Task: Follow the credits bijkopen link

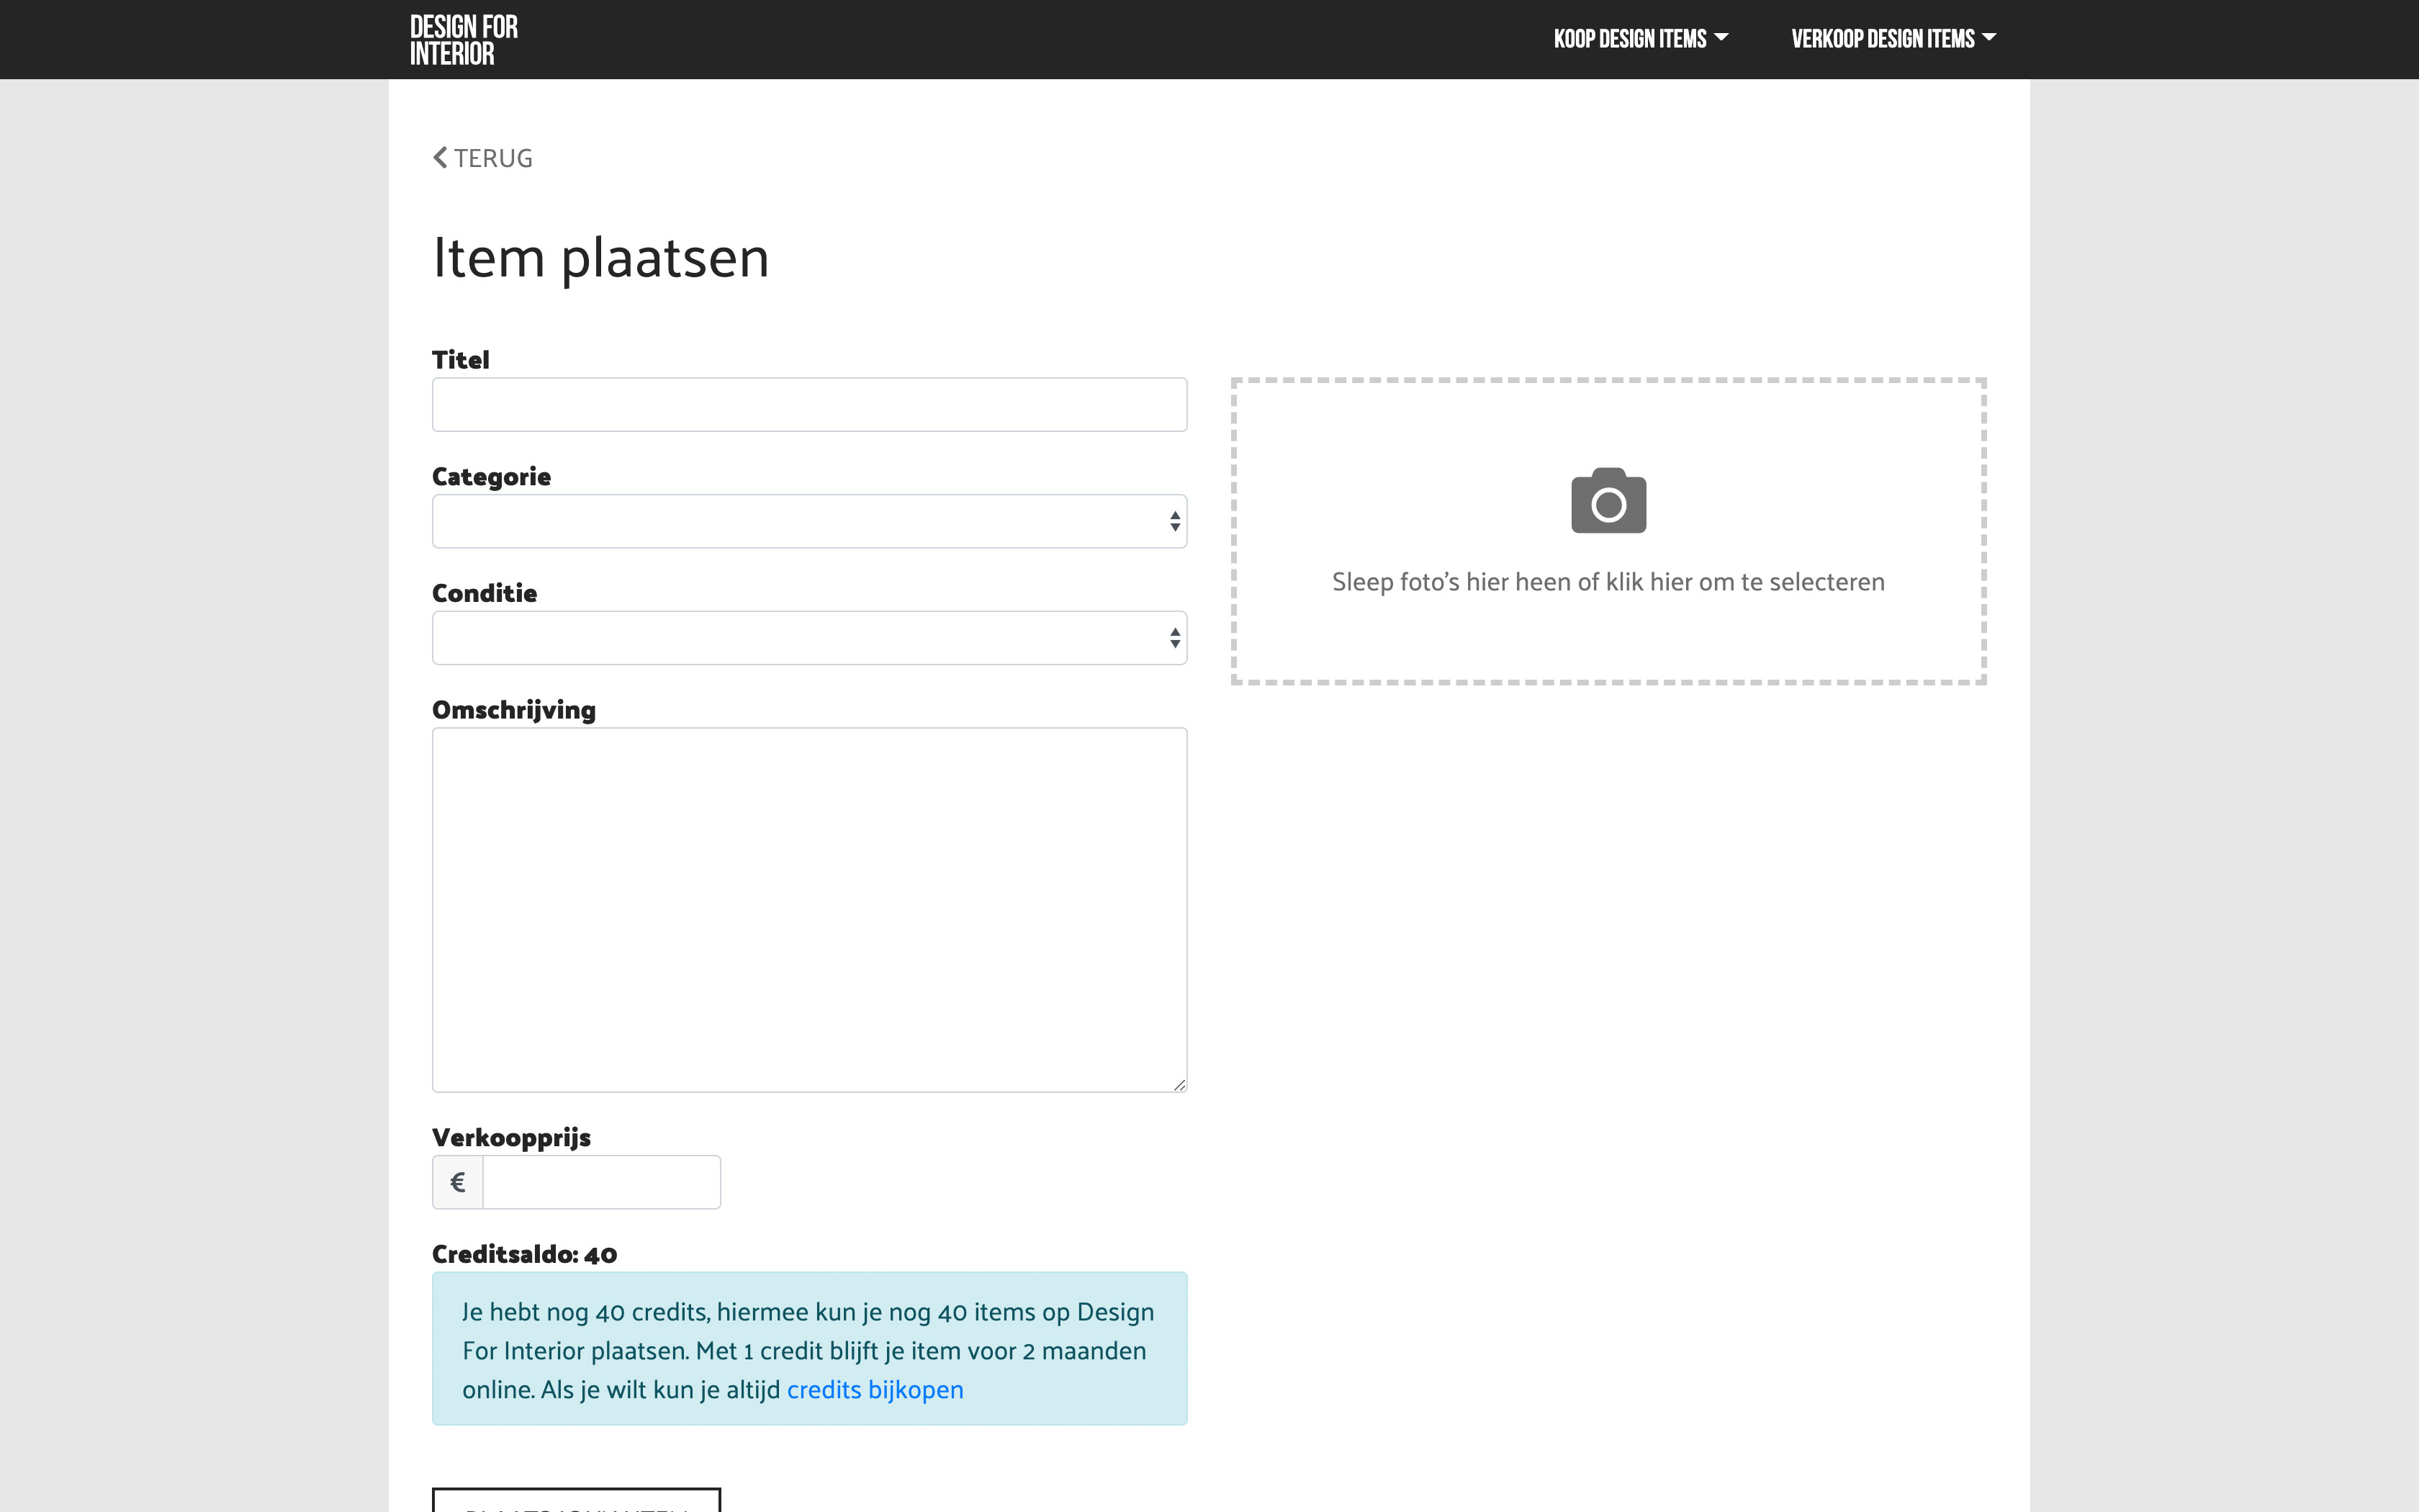Action: pyautogui.click(x=875, y=1390)
